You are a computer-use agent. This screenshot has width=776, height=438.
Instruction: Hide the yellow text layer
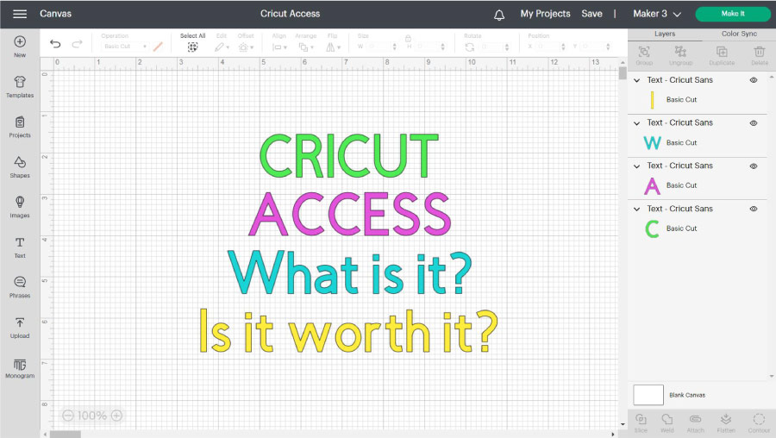(753, 80)
